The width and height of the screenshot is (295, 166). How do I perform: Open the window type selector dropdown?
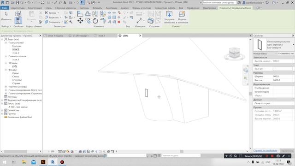pos(293,45)
